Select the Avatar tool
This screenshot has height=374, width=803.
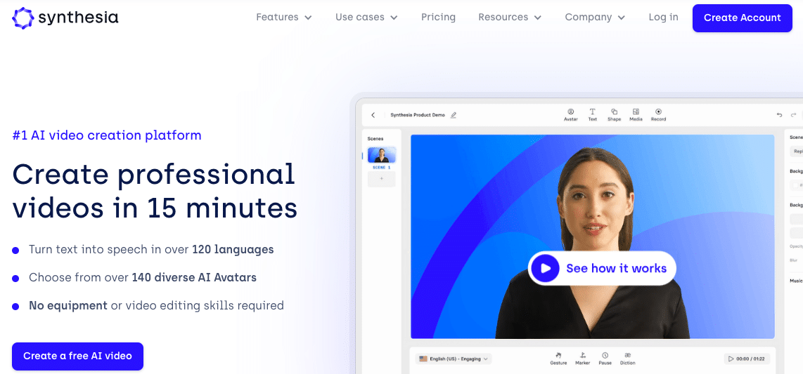click(570, 114)
